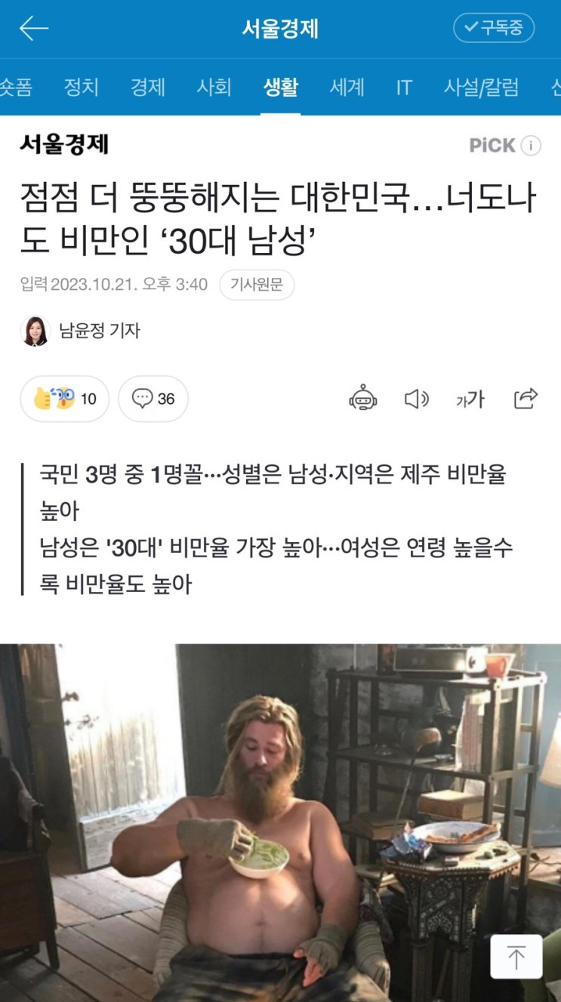Image resolution: width=561 pixels, height=1002 pixels.
Task: Open the AI summary robot icon
Action: (363, 398)
